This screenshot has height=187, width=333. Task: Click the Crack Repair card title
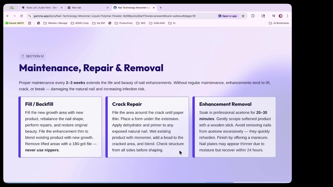coord(127,104)
